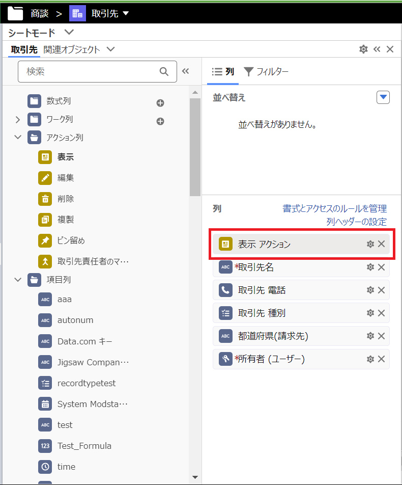This screenshot has width=402, height=485.
Task: Remove the 所有者 (ユーザー) column
Action: click(381, 359)
